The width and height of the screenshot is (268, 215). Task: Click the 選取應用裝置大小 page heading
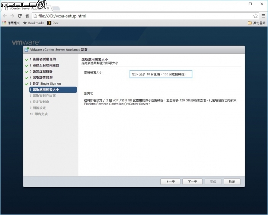95,59
